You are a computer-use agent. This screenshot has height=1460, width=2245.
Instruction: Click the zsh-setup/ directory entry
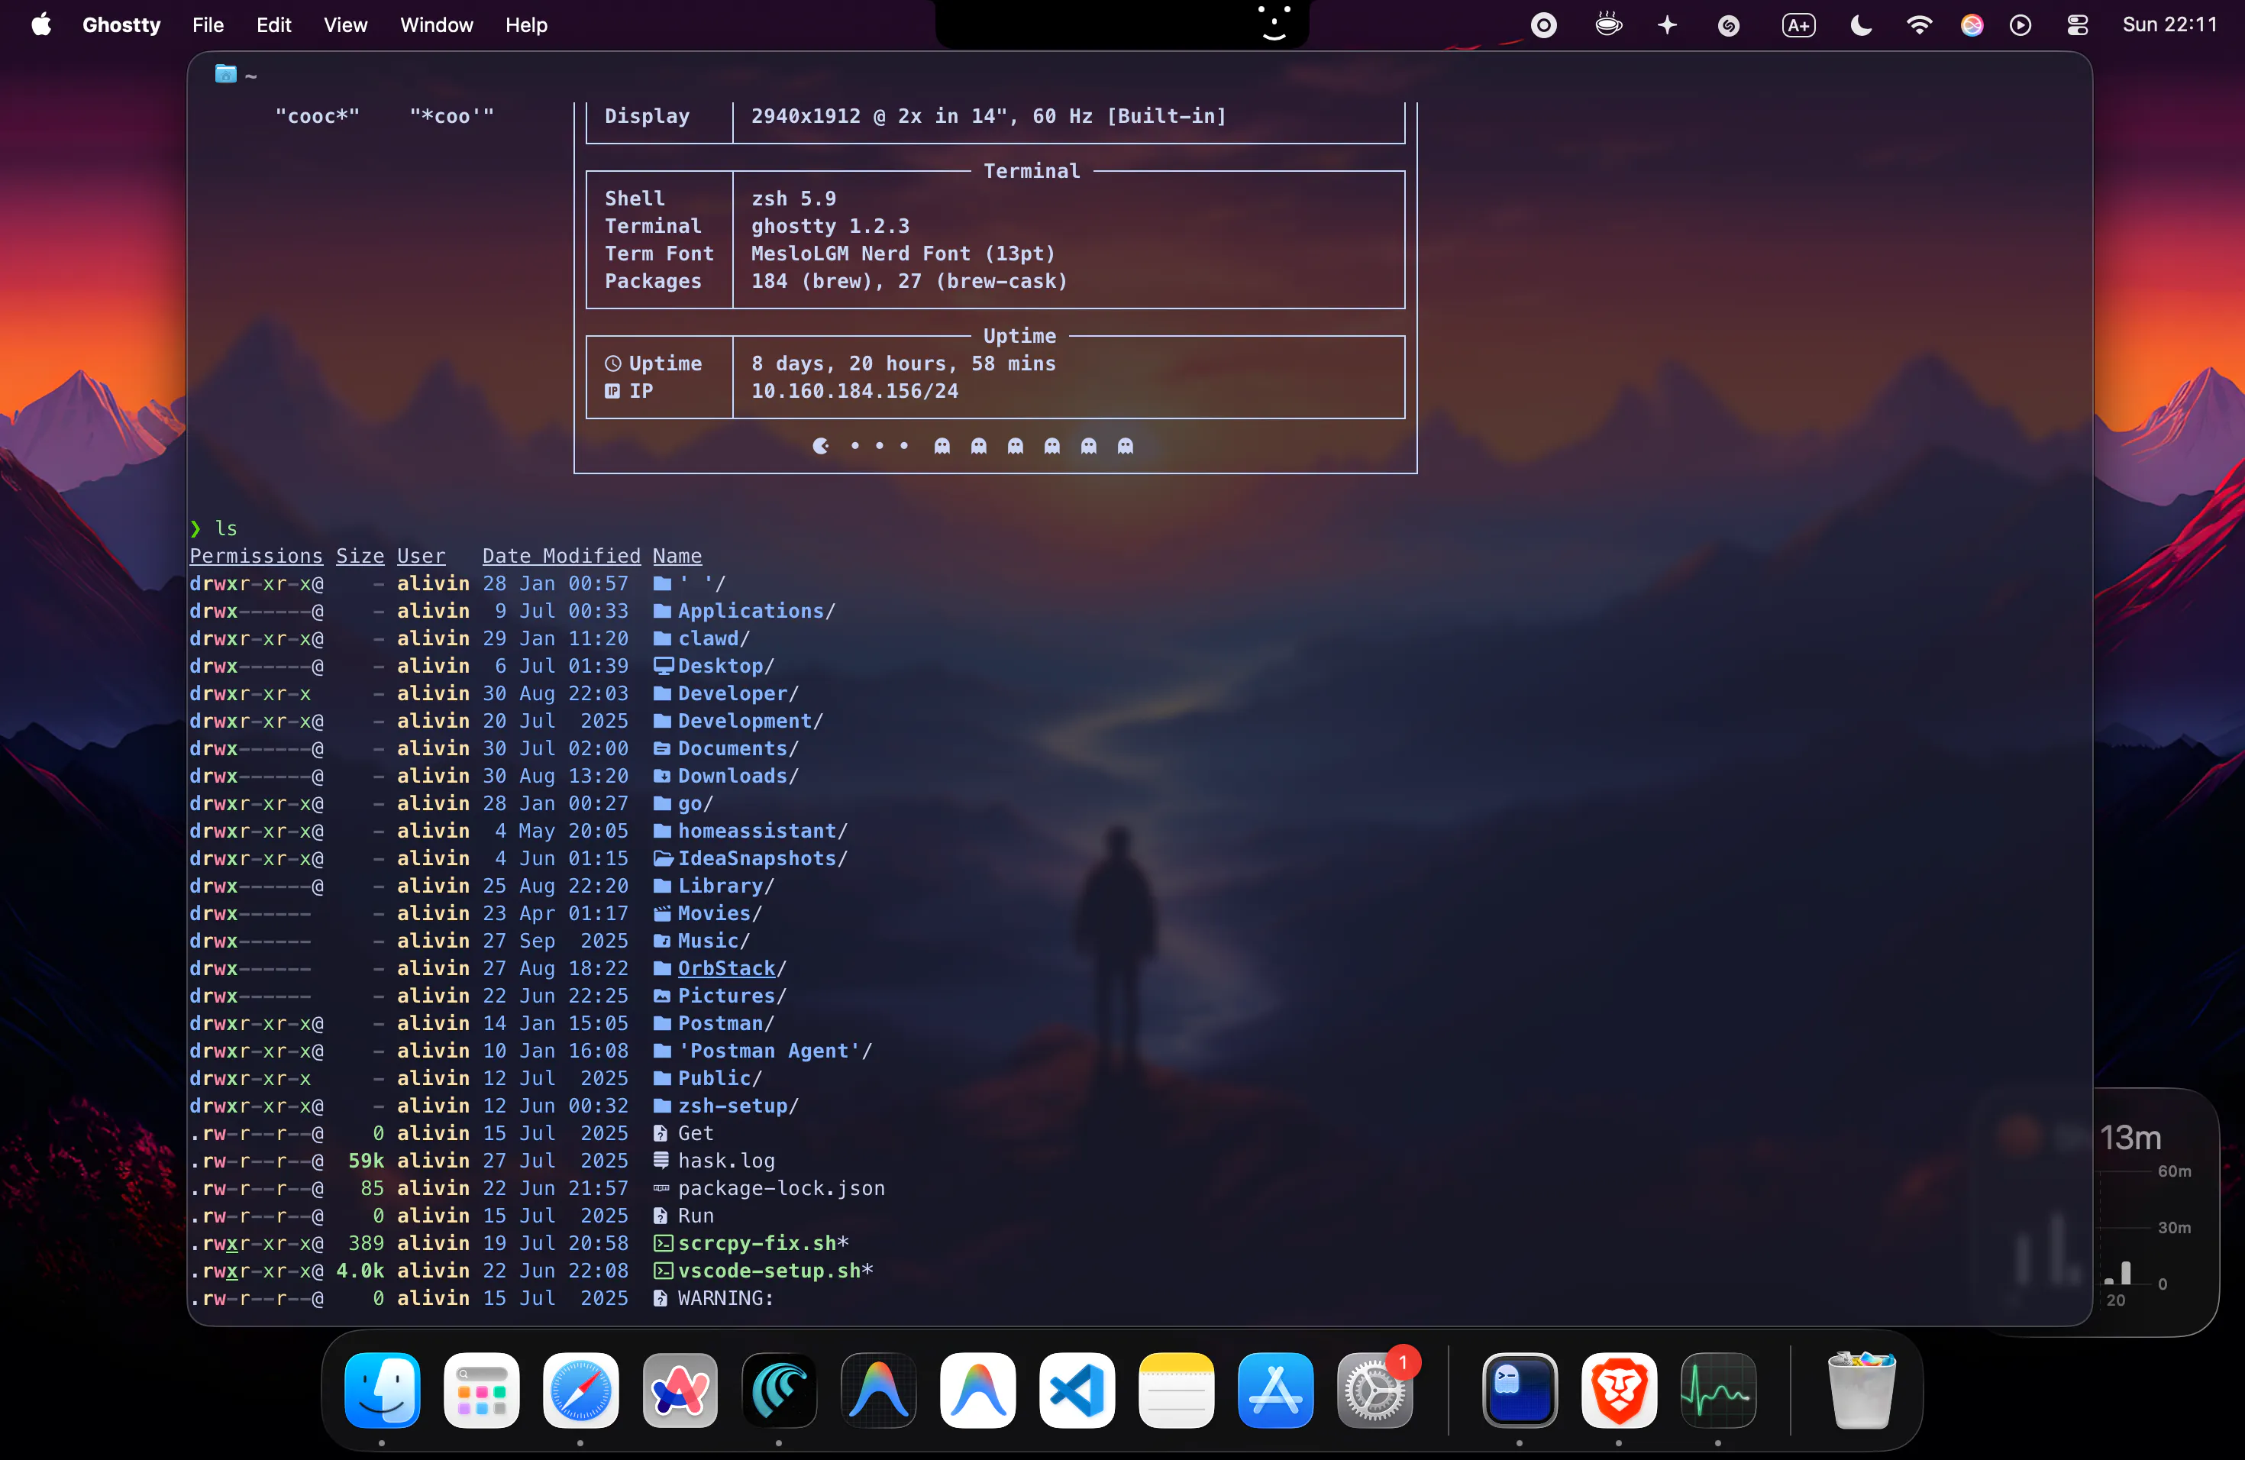(738, 1106)
